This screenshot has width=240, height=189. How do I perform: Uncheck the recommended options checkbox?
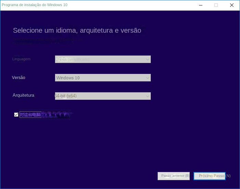tap(16, 114)
